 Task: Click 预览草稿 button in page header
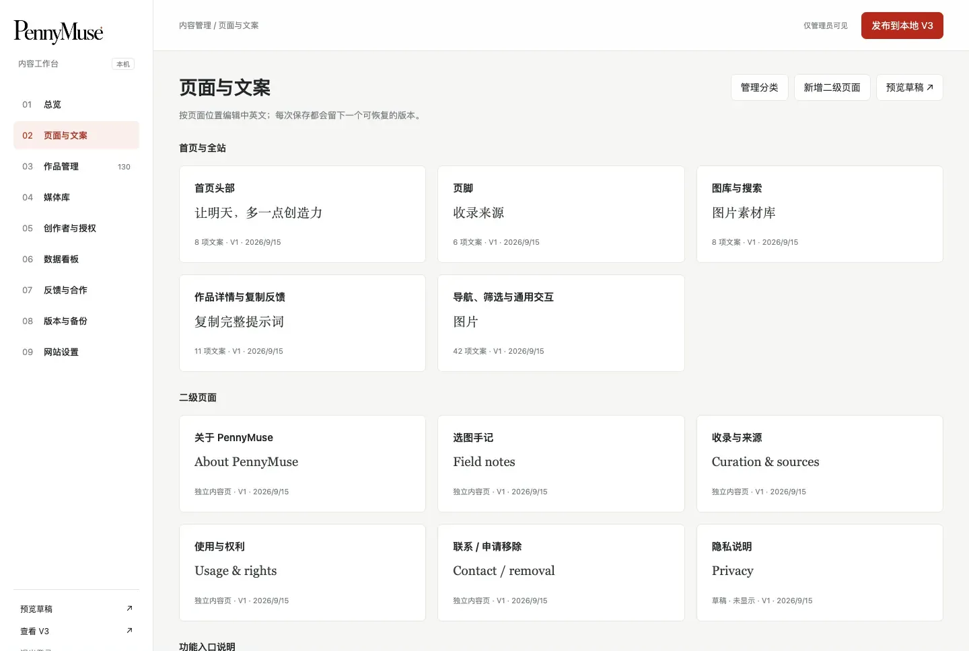coord(909,87)
